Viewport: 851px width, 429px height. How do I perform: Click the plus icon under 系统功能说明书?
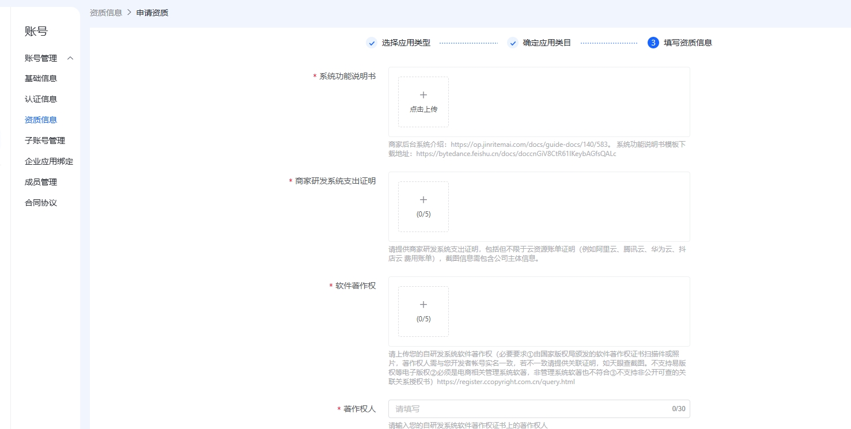tap(423, 95)
